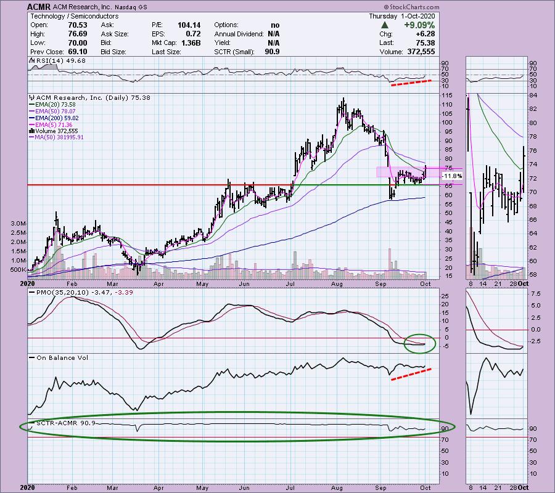Select the Open value 70.53
The height and width of the screenshot is (493, 555).
pyautogui.click(x=78, y=25)
